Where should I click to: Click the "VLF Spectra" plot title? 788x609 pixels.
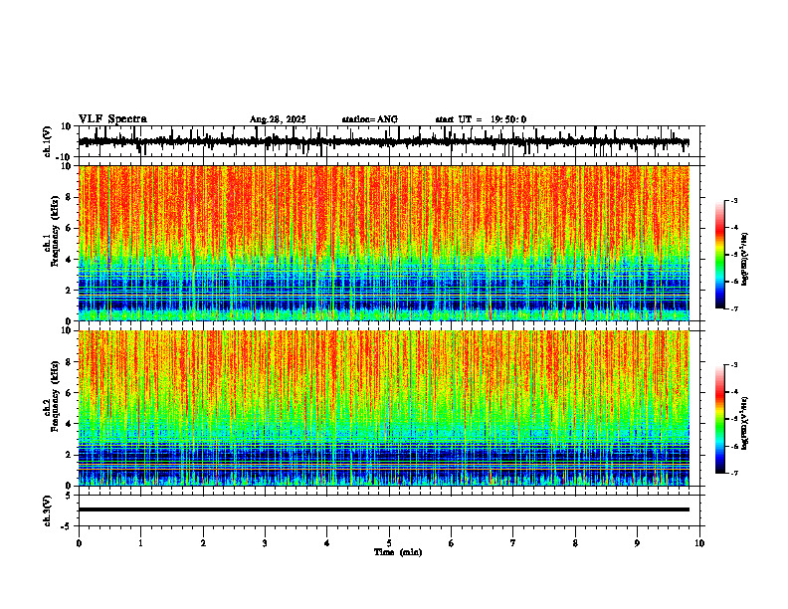112,119
